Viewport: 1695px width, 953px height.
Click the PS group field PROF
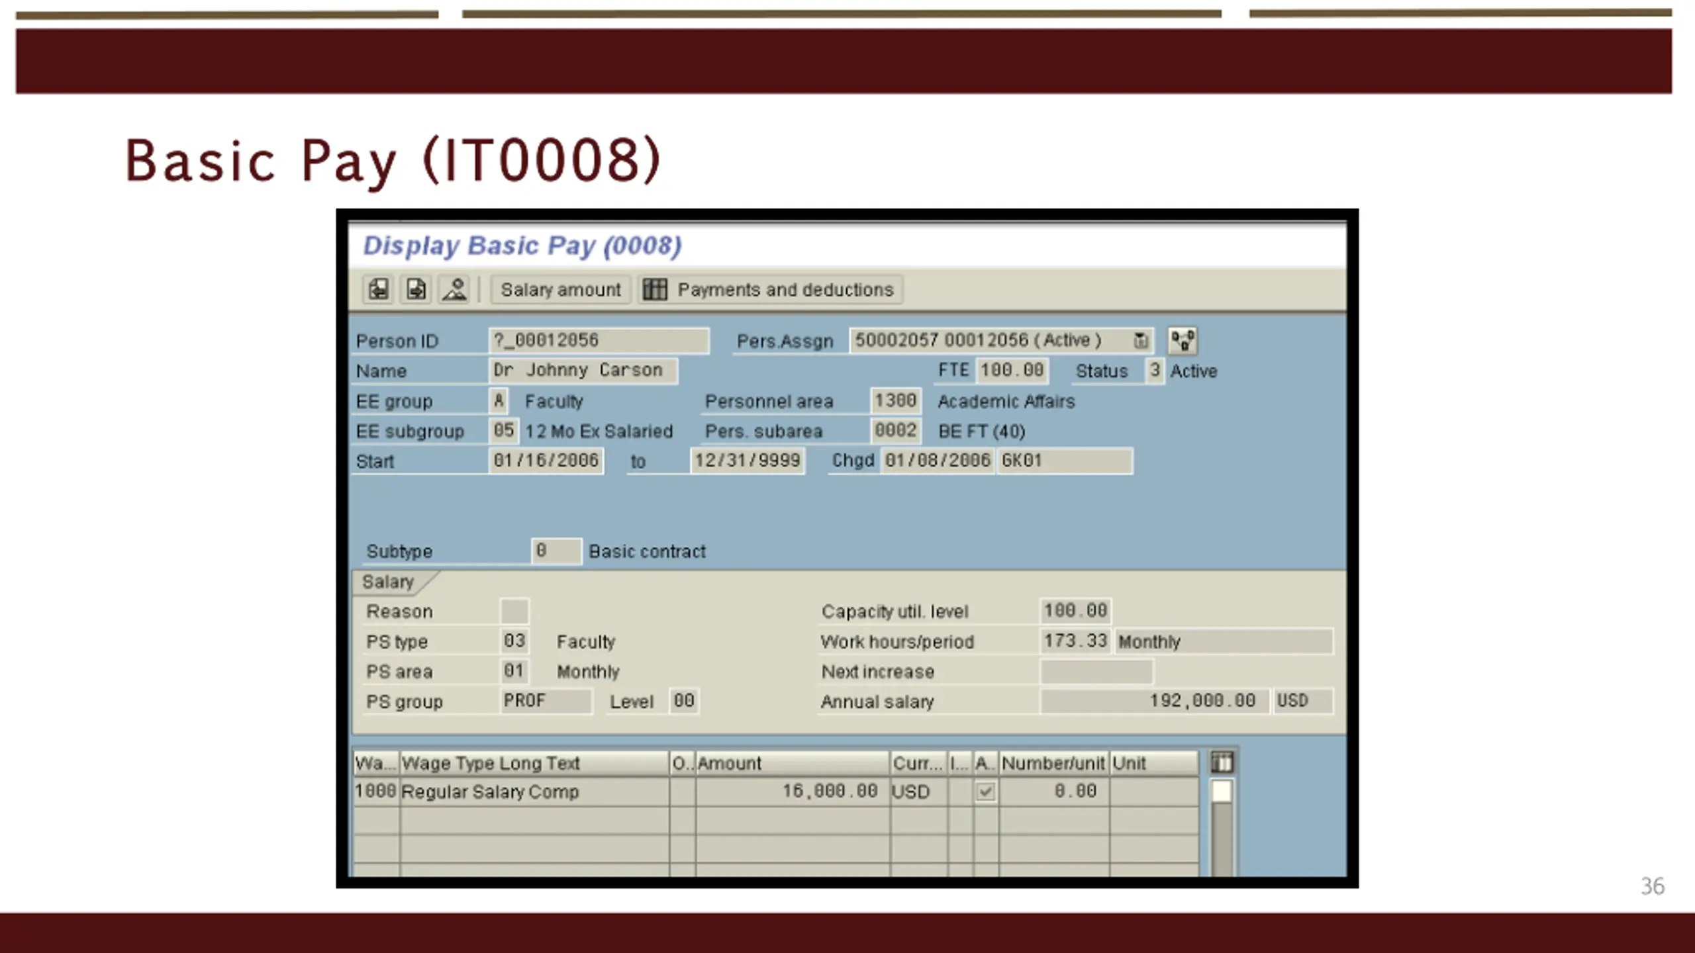coord(546,701)
